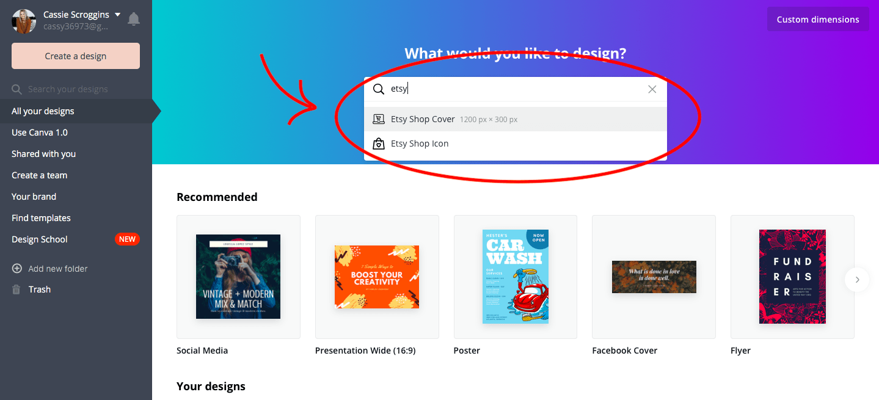
Task: Click the sidebar search magnifier icon
Action: pyautogui.click(x=17, y=89)
